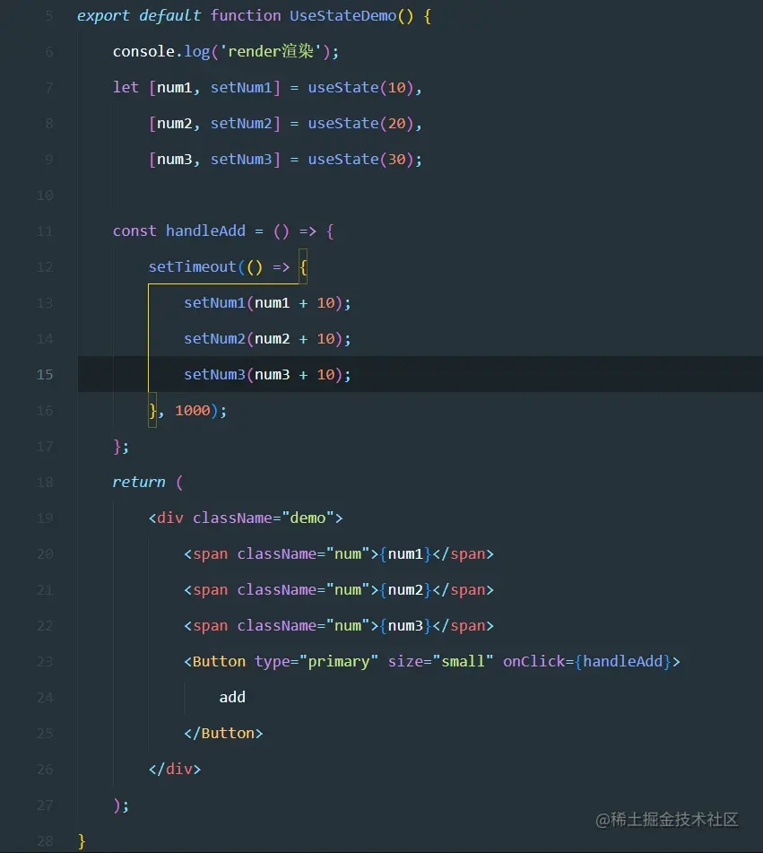This screenshot has height=853, width=763.
Task: Click setNum1(num1 + 10) statement
Action: [267, 303]
